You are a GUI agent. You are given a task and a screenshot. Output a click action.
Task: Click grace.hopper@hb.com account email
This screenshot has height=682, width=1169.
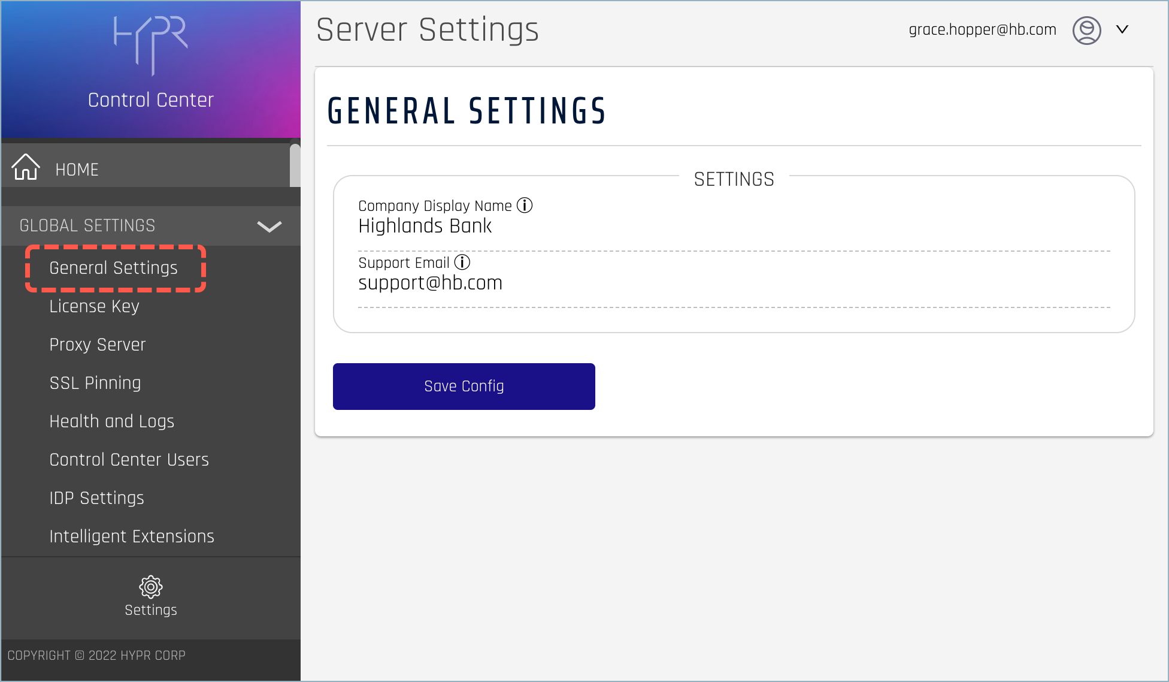point(982,30)
